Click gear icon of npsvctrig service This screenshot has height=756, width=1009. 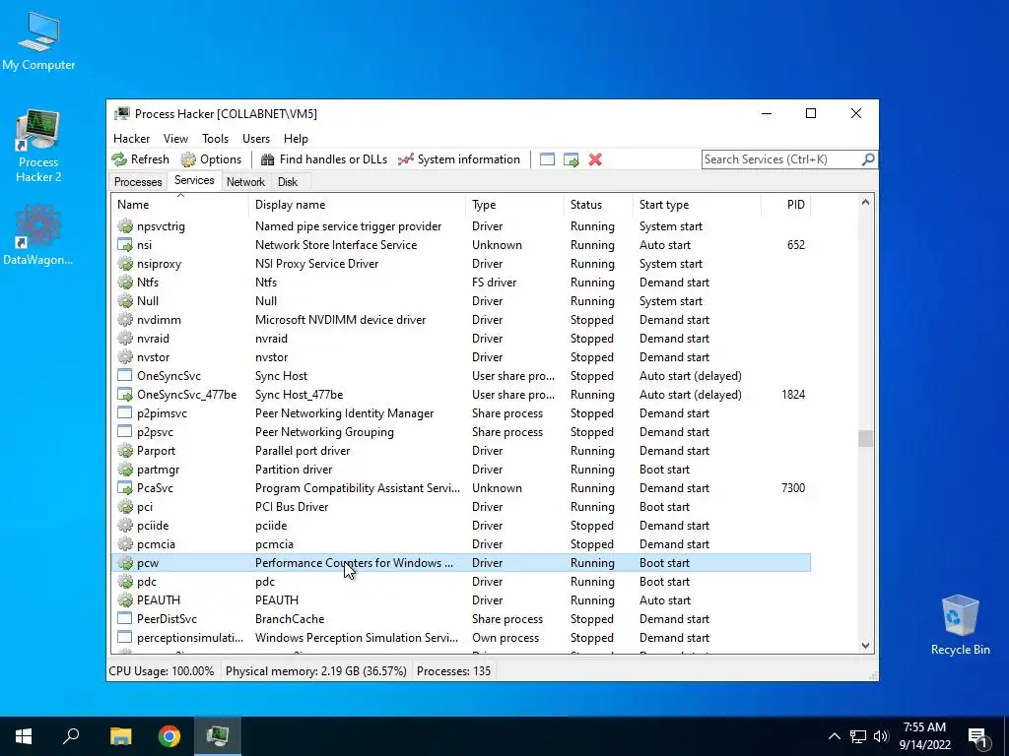(125, 226)
